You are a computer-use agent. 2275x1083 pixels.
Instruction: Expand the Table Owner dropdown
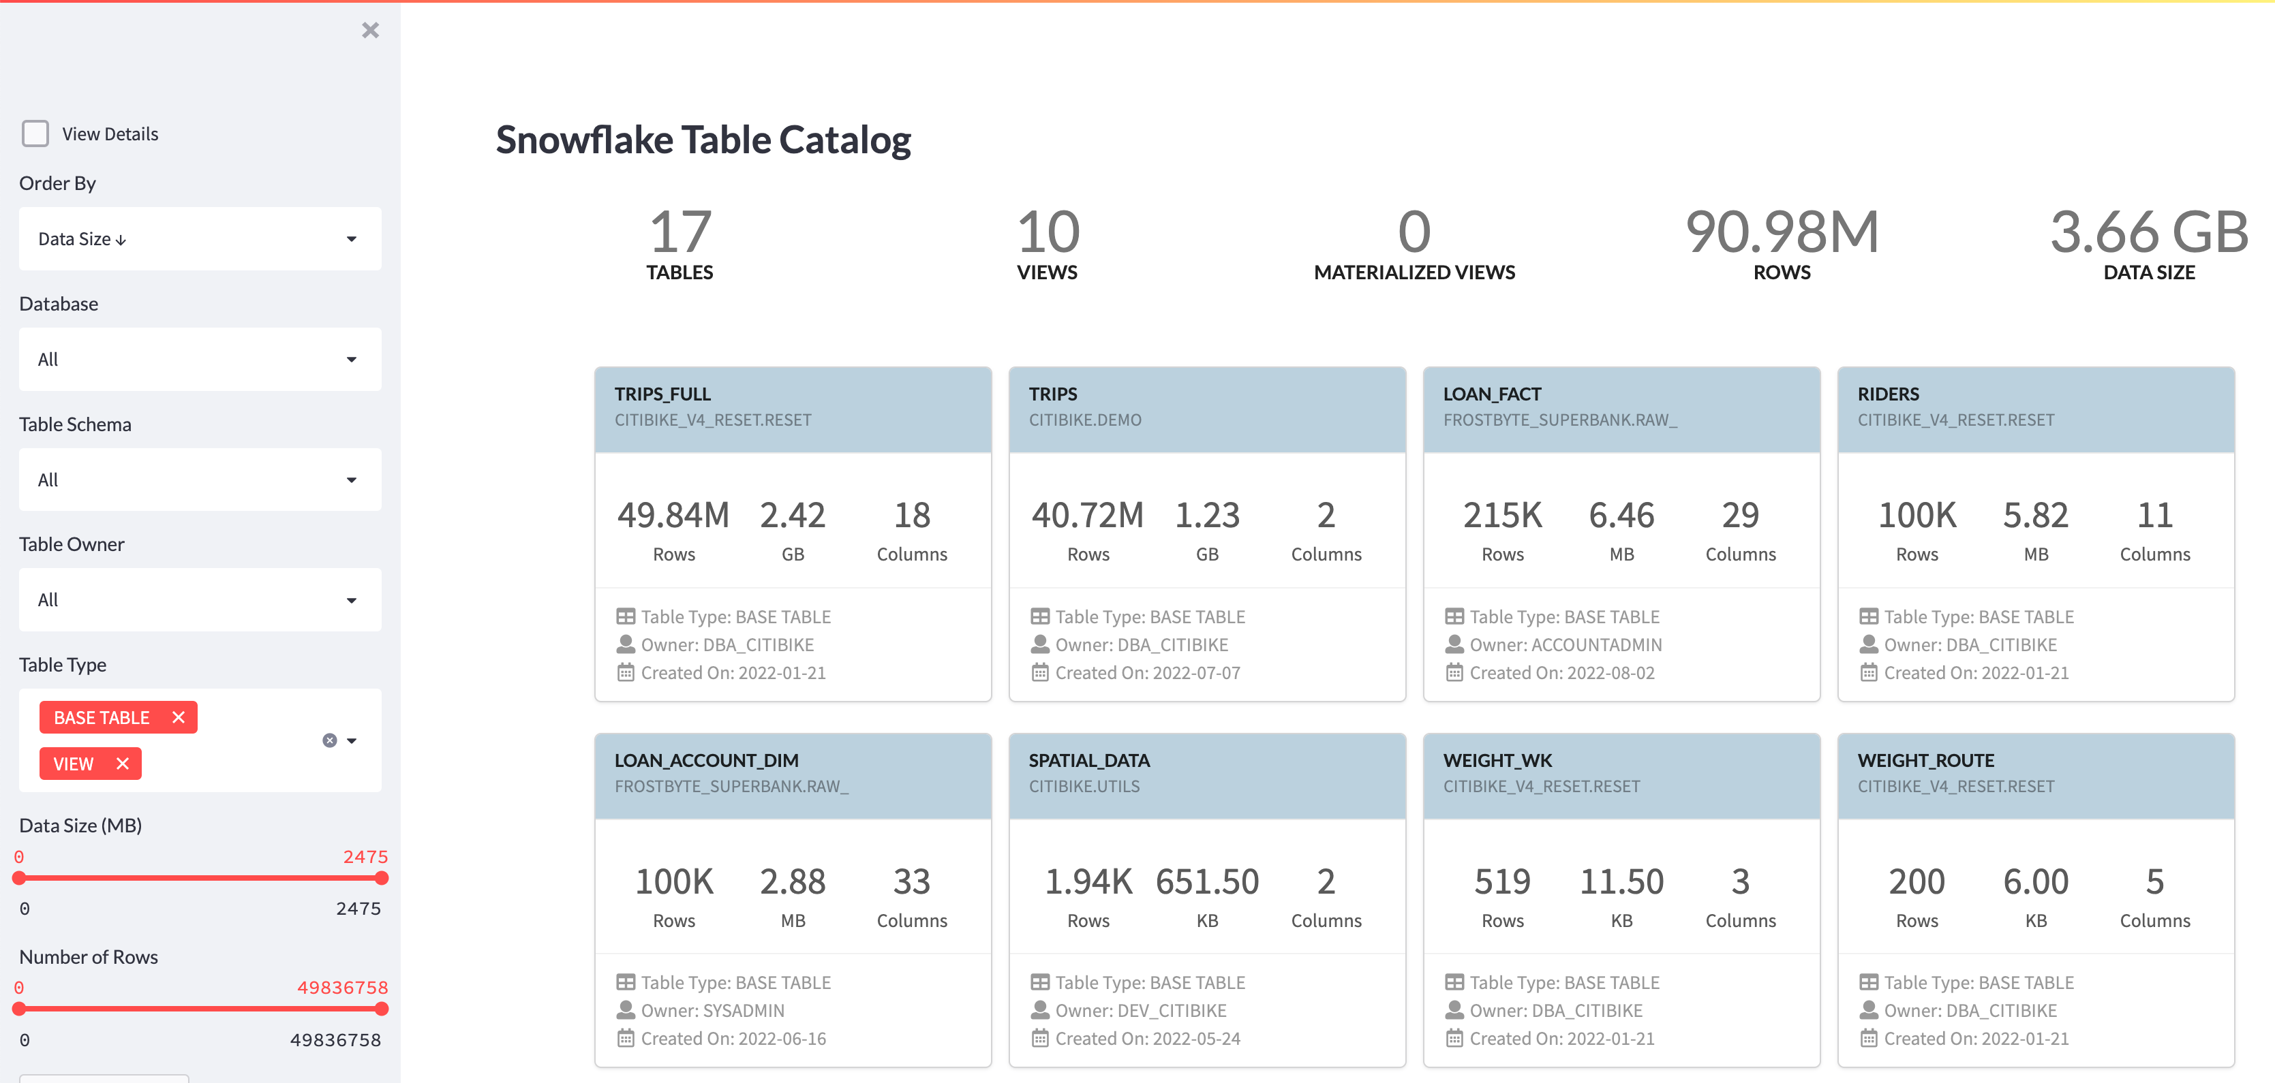pos(200,599)
